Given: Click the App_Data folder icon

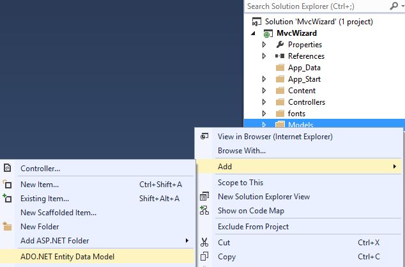Looking at the screenshot, I should click(280, 68).
